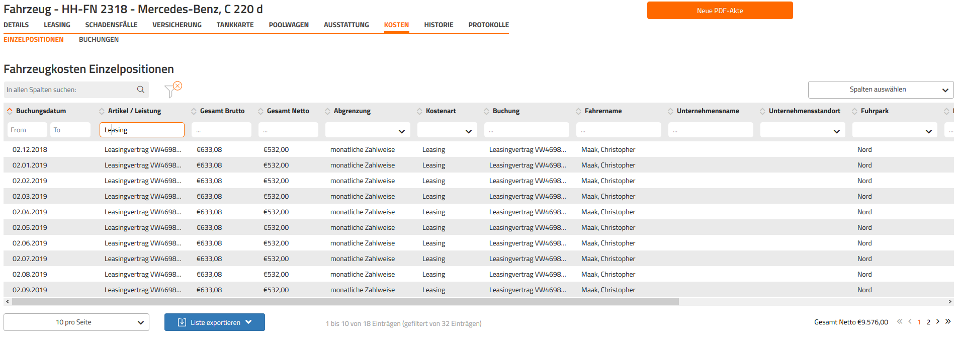Click Fuhrpark value Nord in row 02.02.2019
This screenshot has height=338, width=960.
click(864, 181)
